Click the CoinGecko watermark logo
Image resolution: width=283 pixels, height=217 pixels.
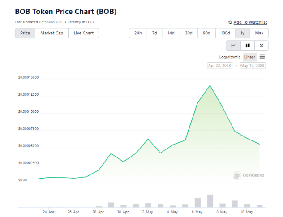249,175
